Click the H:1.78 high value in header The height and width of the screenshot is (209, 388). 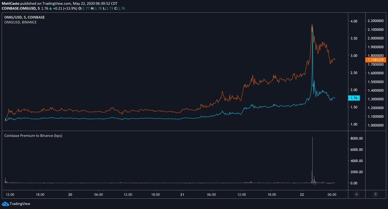pos(96,8)
